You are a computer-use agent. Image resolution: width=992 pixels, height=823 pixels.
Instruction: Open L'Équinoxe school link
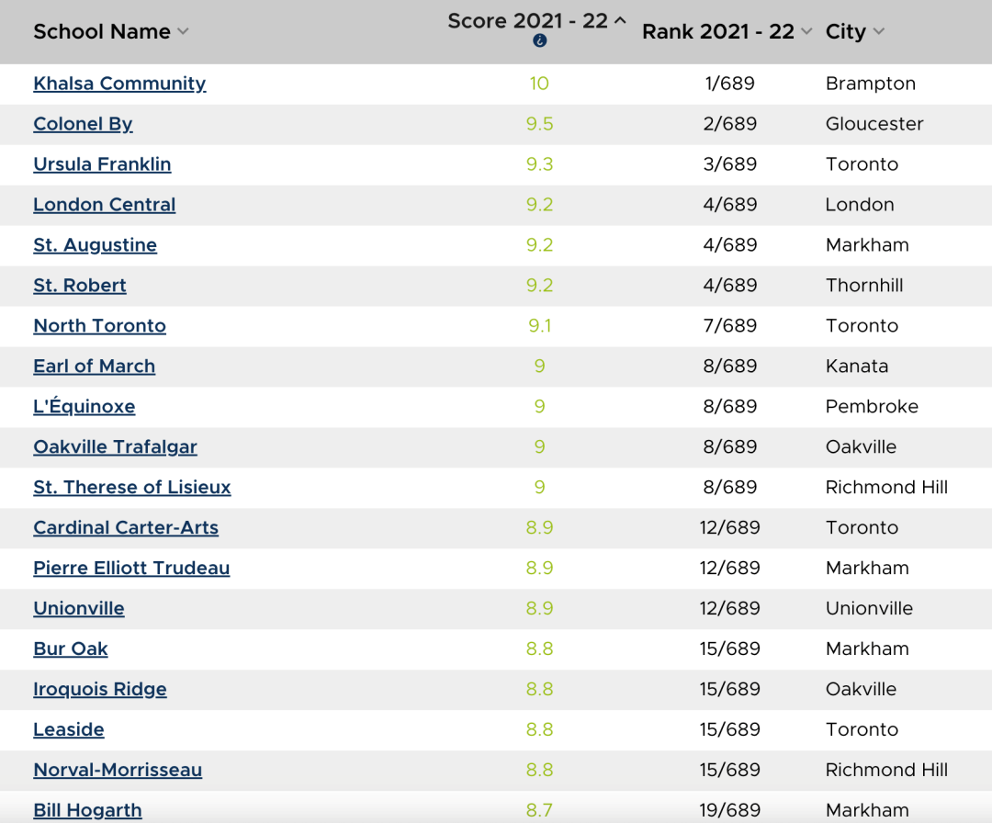pyautogui.click(x=85, y=406)
